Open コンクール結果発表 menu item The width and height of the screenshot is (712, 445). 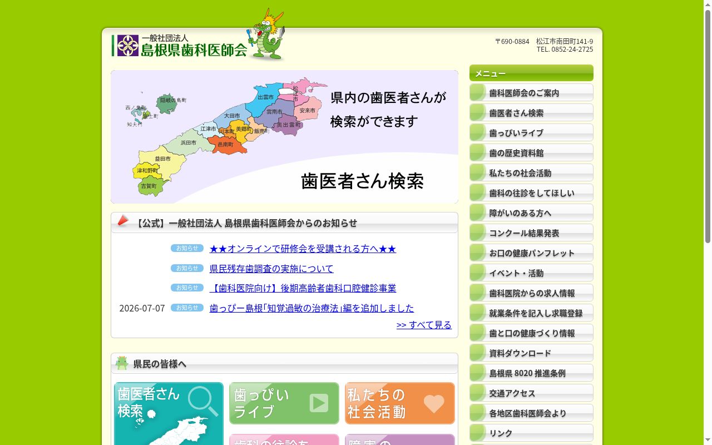pos(531,233)
